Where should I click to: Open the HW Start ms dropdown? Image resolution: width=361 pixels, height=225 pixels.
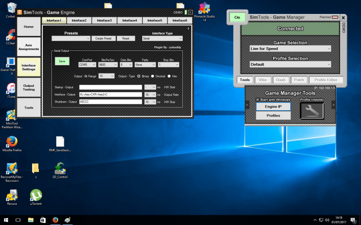point(150,87)
